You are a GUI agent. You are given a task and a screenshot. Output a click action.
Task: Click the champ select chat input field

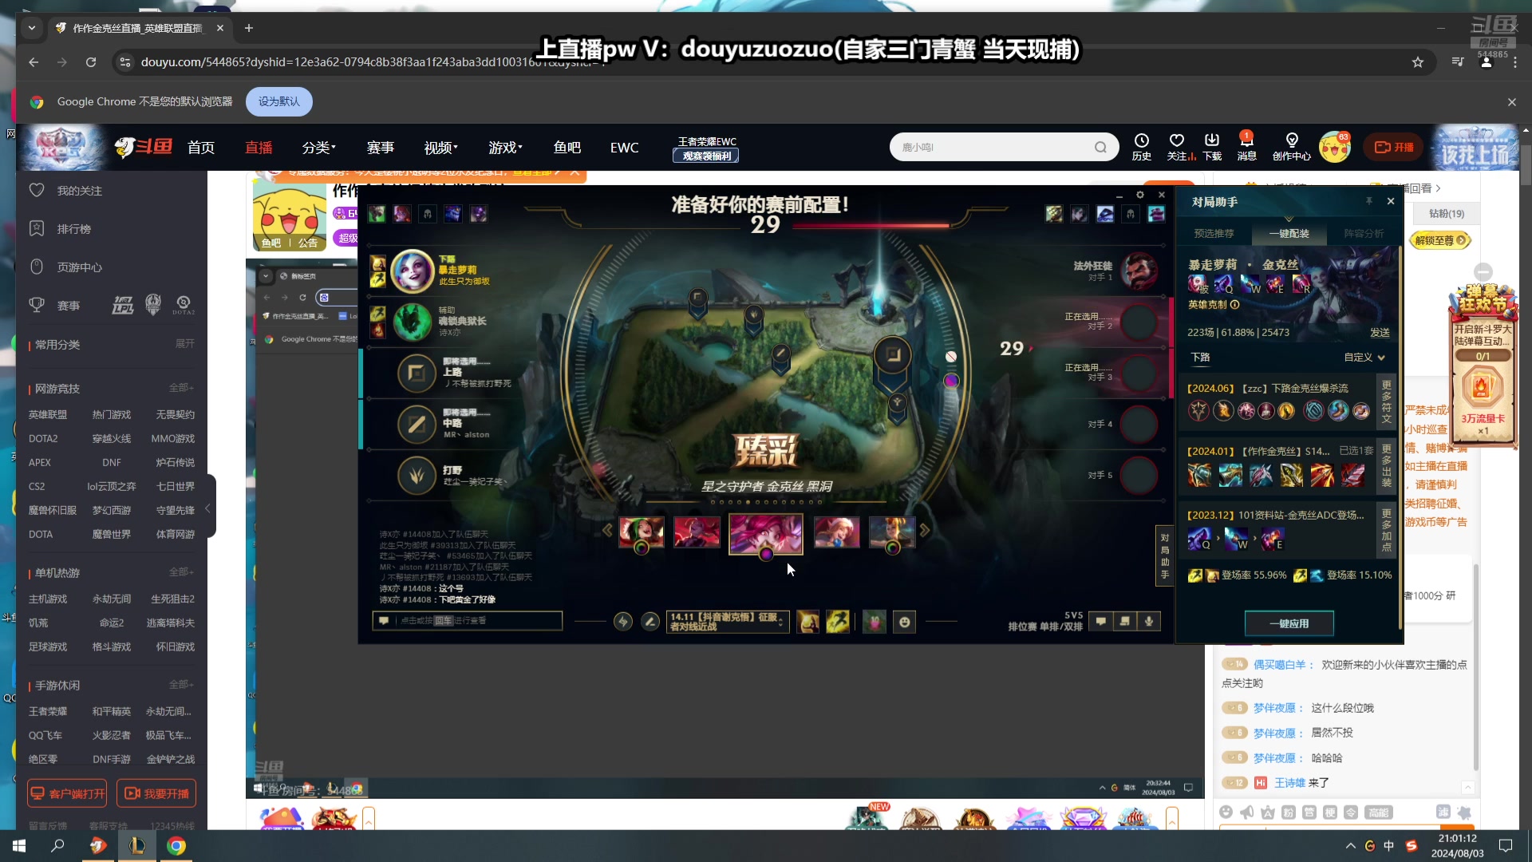pos(468,620)
